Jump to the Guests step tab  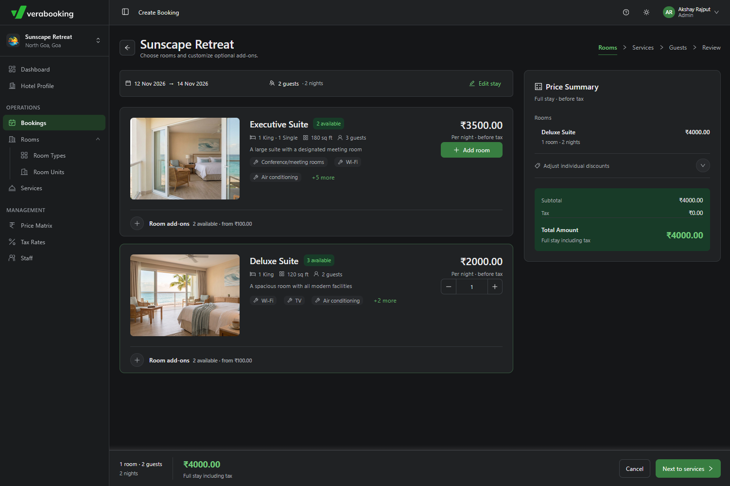click(678, 48)
